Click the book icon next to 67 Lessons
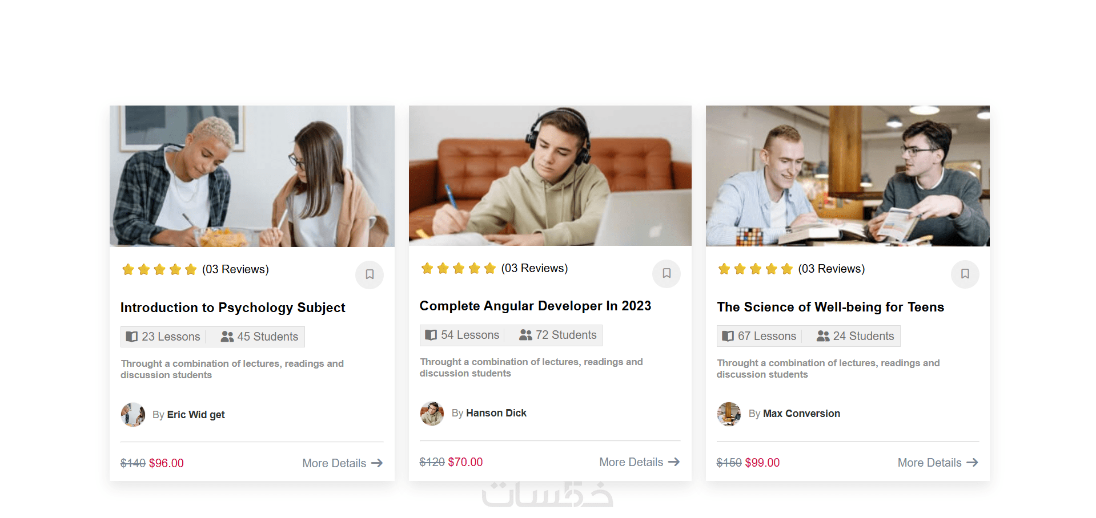This screenshot has height=518, width=1096. (x=728, y=336)
